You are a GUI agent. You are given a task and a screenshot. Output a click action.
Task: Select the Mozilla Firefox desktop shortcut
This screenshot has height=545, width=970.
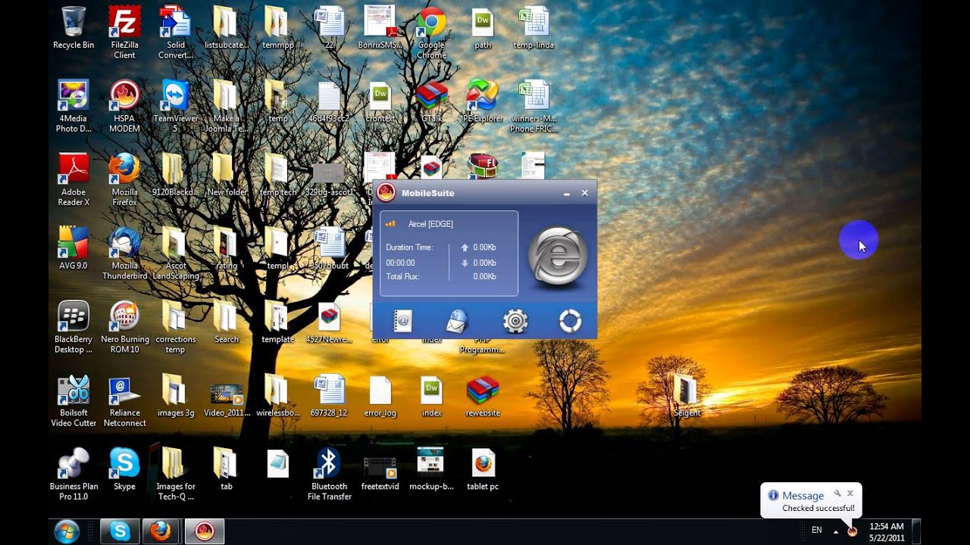click(124, 179)
